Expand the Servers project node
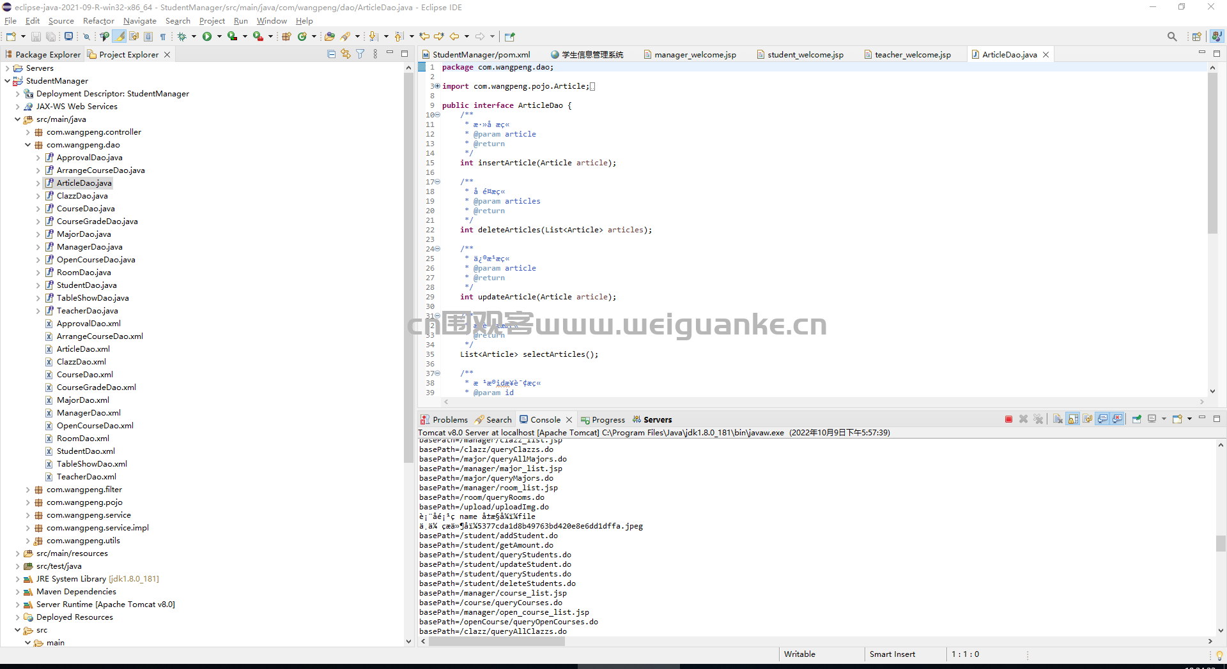This screenshot has width=1227, height=669. click(7, 68)
